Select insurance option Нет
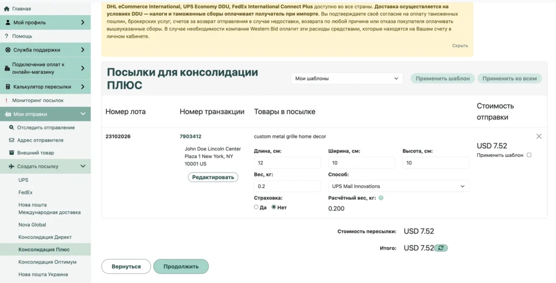This screenshot has height=283, width=556. point(274,207)
